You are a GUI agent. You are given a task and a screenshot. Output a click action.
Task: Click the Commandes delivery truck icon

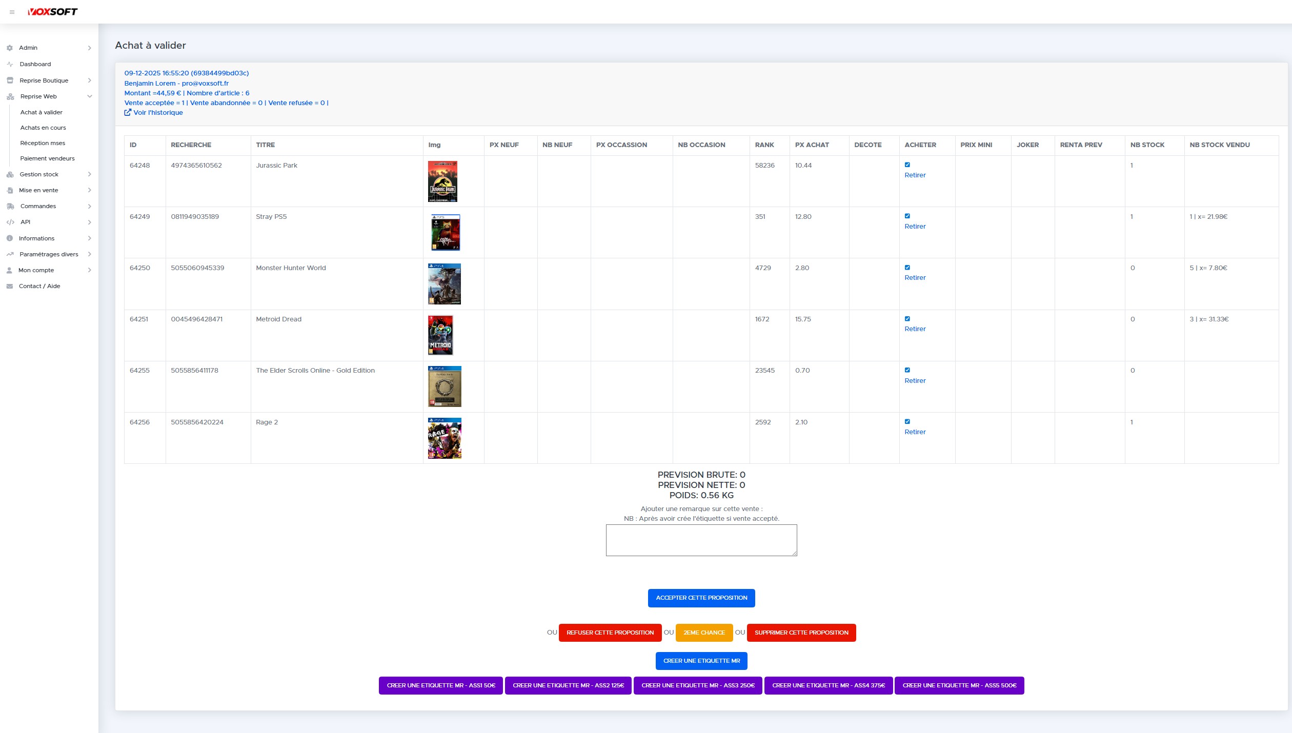point(10,206)
